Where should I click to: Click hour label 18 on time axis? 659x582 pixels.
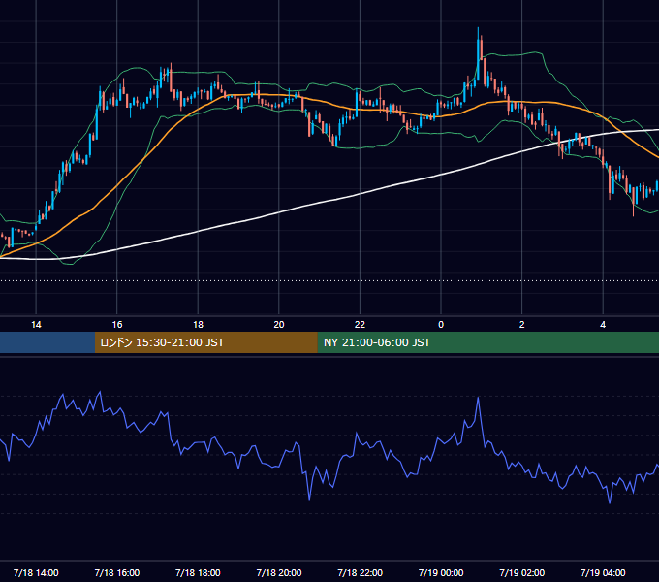(198, 325)
